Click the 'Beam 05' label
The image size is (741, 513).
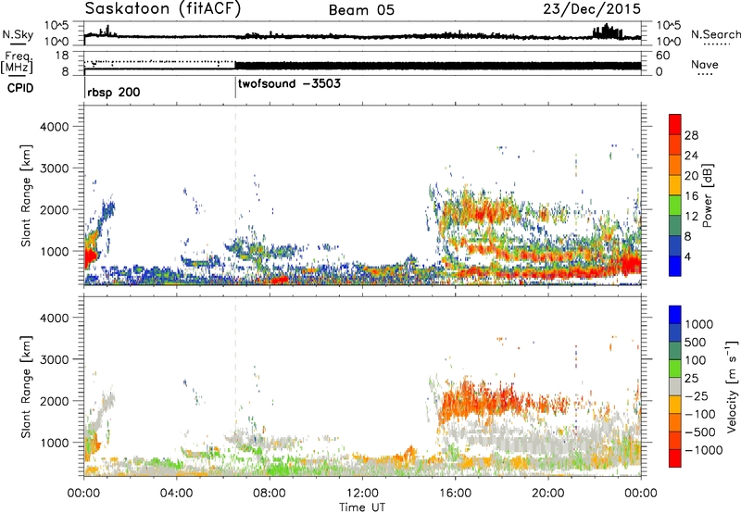[361, 10]
